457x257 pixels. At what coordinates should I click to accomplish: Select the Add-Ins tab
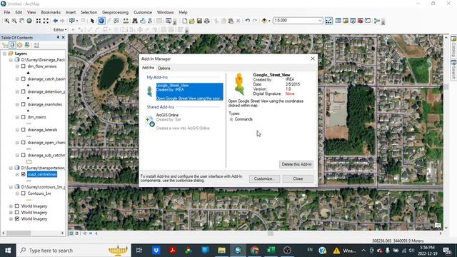click(148, 68)
